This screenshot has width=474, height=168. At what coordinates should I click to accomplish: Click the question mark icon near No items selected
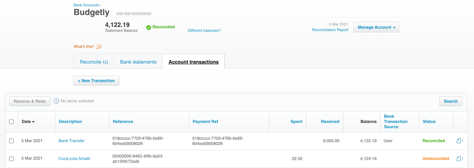[x=56, y=101]
